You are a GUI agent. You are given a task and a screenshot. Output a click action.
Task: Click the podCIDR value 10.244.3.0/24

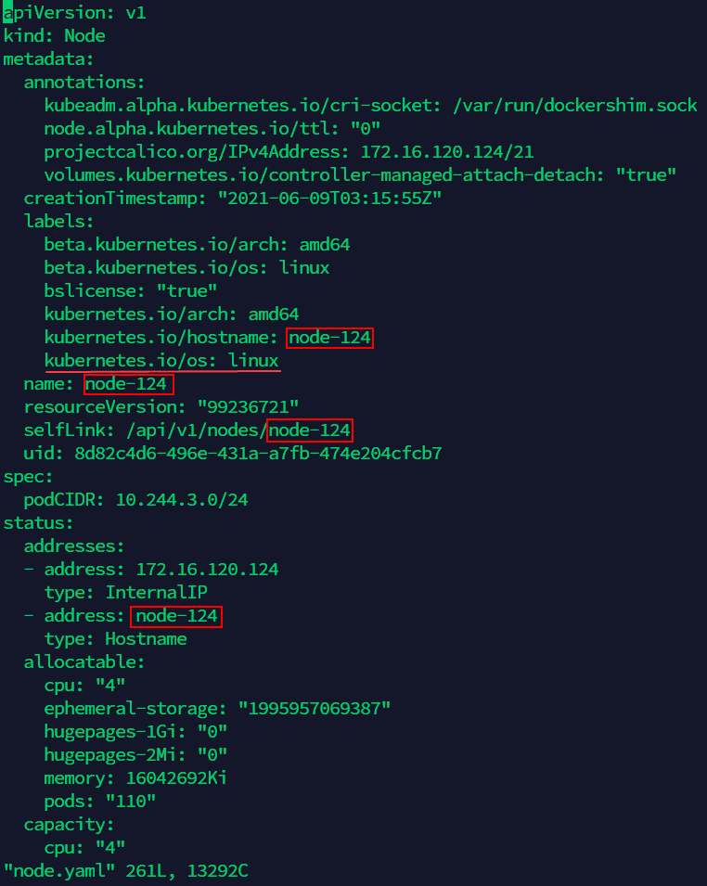[182, 500]
